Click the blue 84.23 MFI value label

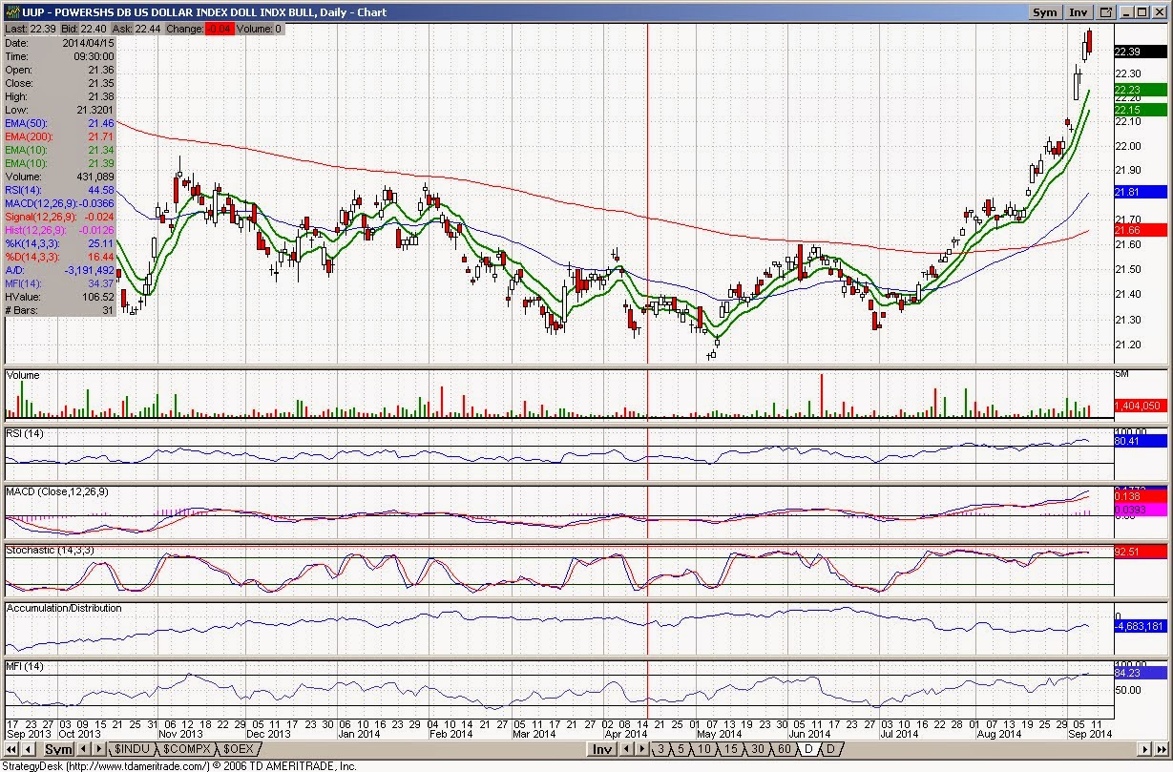pyautogui.click(x=1142, y=673)
